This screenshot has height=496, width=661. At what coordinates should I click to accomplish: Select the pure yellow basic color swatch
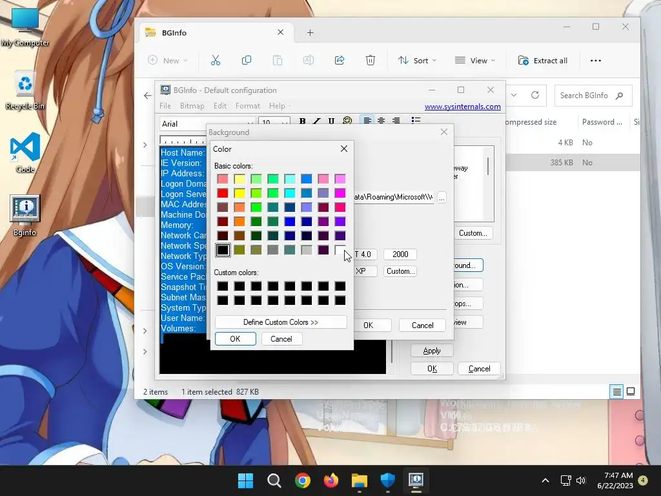[x=239, y=193]
